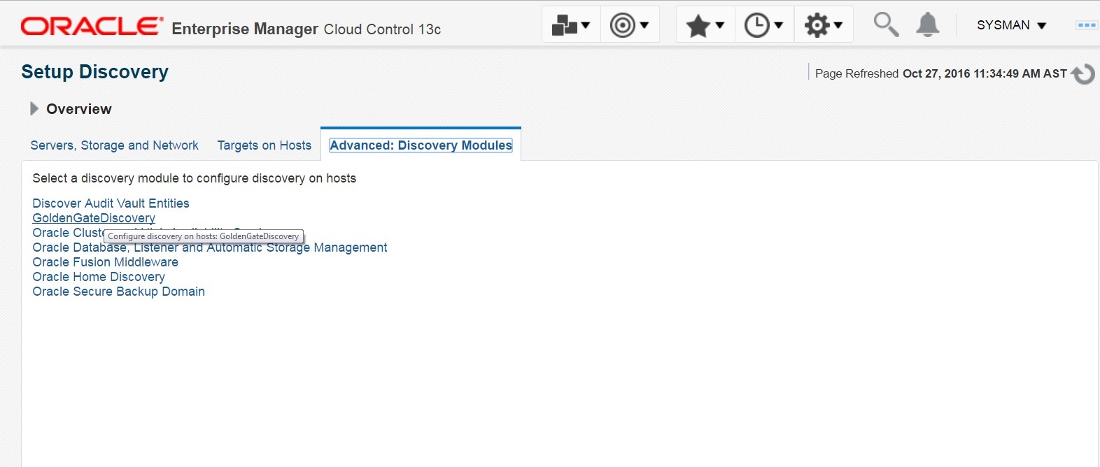
Task: Click the Oracle logo
Action: coord(92,27)
